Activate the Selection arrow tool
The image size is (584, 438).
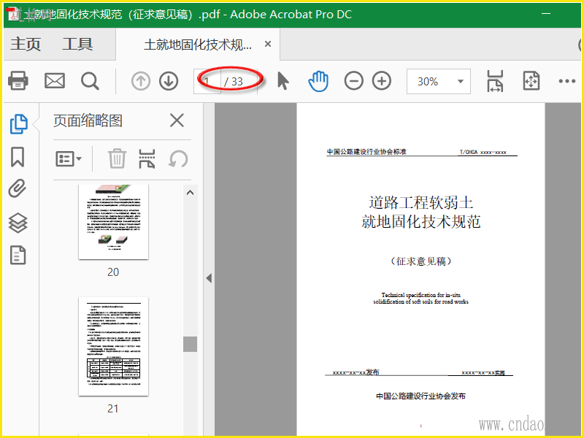coord(283,81)
